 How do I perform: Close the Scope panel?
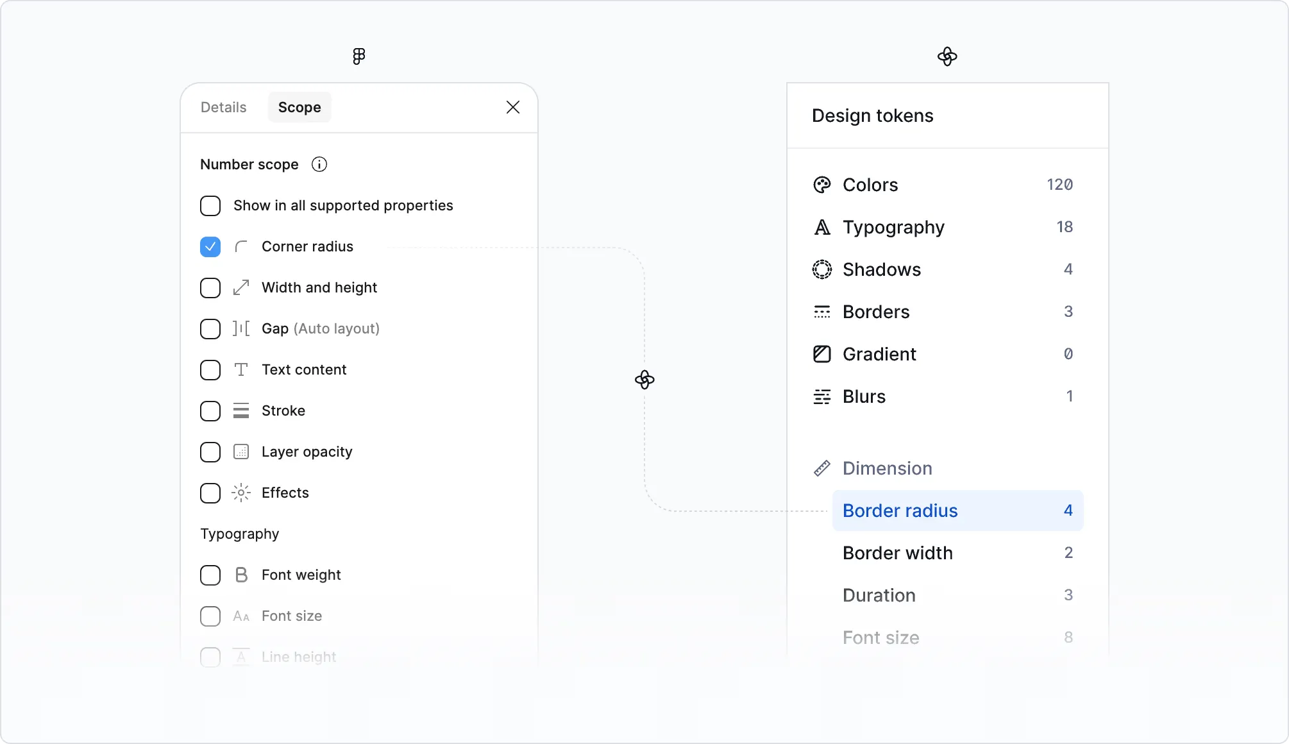(x=513, y=107)
